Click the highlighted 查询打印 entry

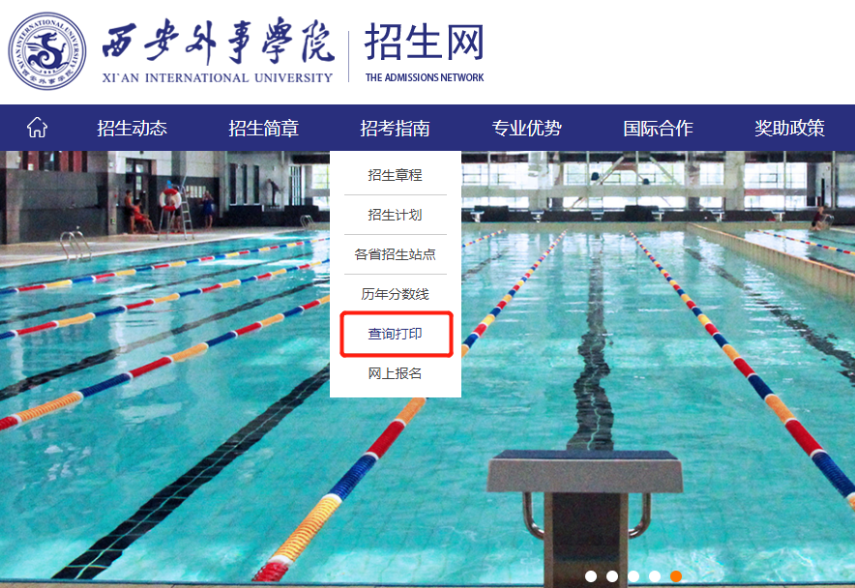(396, 334)
